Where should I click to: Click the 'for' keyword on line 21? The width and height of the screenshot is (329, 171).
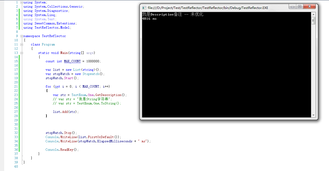[x=48, y=87]
